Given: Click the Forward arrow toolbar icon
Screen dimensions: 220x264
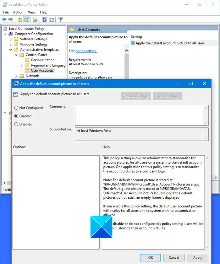Looking at the screenshot, I should (x=11, y=19).
